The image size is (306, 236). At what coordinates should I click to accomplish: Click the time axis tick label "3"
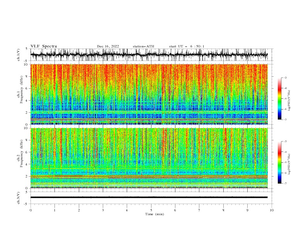(x=103, y=210)
